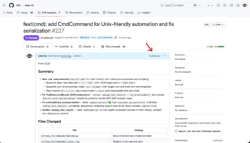The height and width of the screenshot is (143, 250).
Task: Go to the Issues repository tab
Action: pos(25,12)
